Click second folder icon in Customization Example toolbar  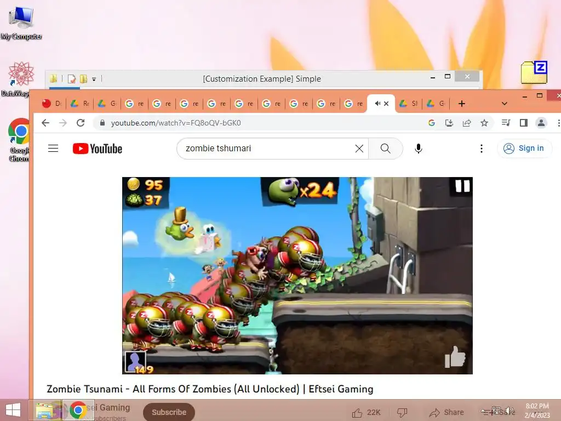[83, 78]
